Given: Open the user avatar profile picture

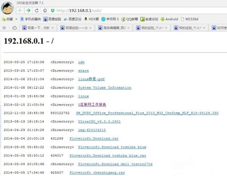Looking at the screenshot, I should [7, 8].
